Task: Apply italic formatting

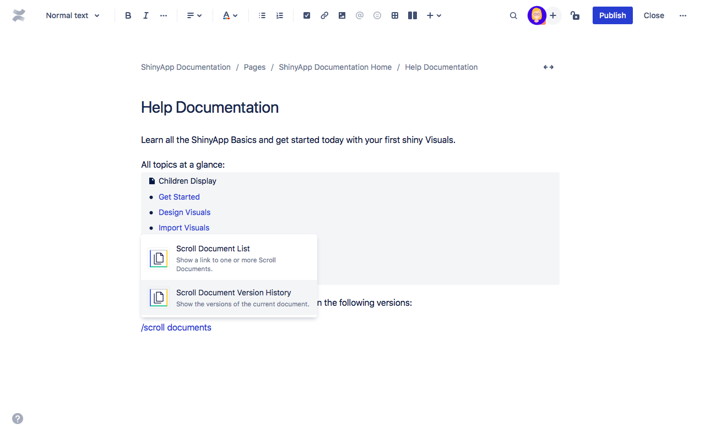Action: click(x=145, y=15)
